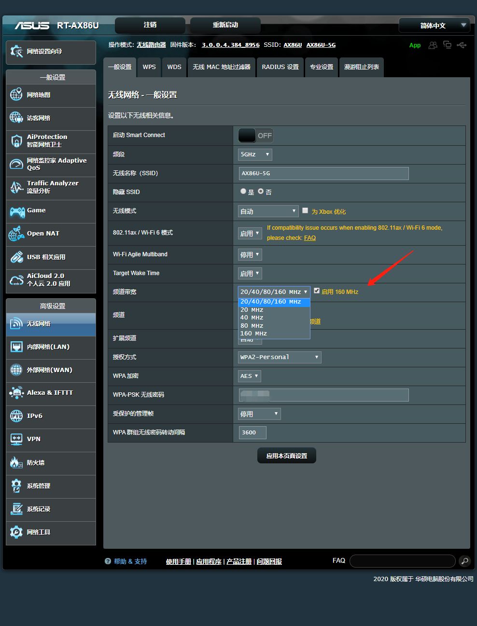The image size is (477, 626).
Task: Click the 重新启动 reboot button
Action: coord(225,25)
